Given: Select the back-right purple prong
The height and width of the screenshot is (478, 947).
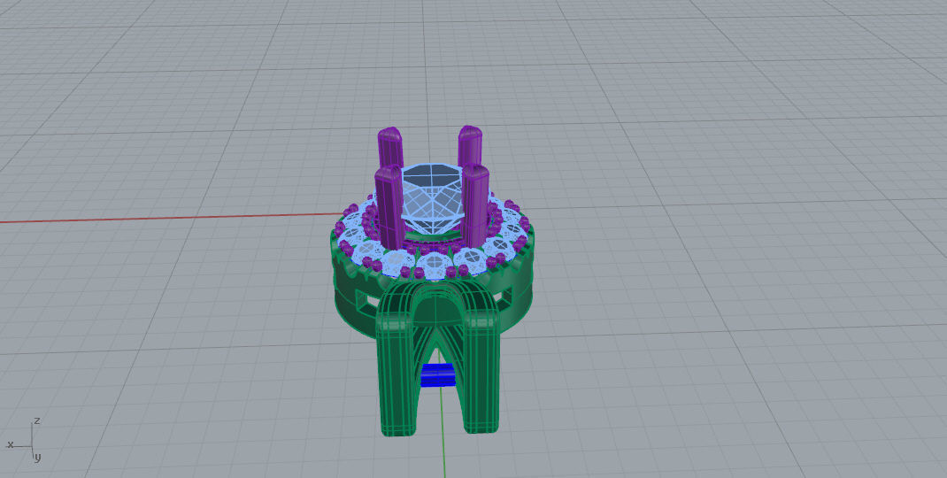Looking at the screenshot, I should (x=469, y=145).
